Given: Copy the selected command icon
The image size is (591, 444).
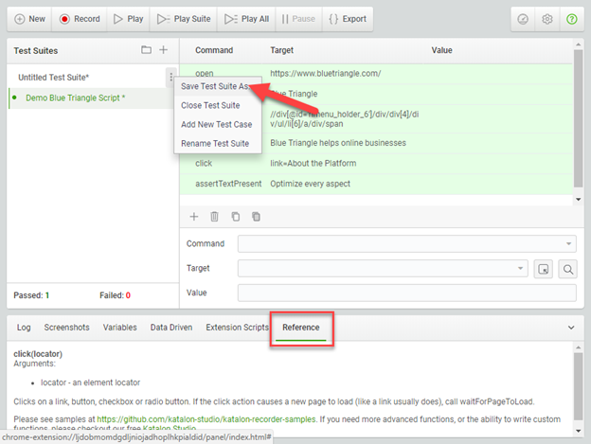Looking at the screenshot, I should (235, 217).
